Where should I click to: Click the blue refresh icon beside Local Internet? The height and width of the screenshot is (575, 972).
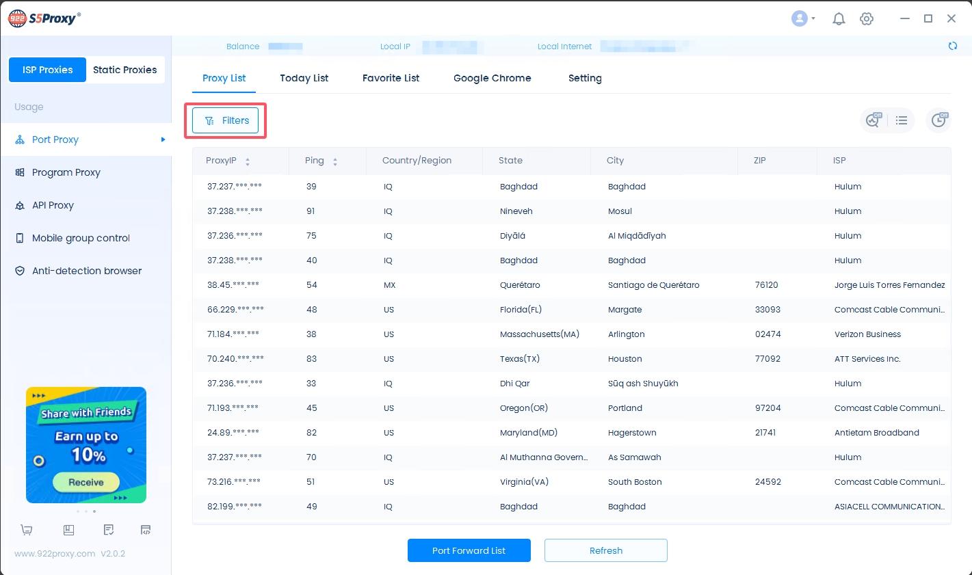coord(952,46)
